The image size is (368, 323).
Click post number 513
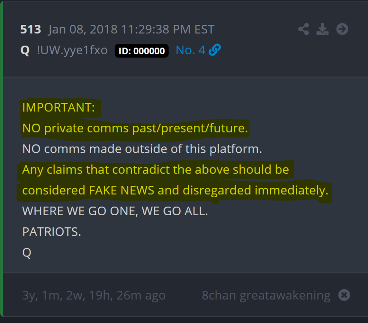pos(31,29)
